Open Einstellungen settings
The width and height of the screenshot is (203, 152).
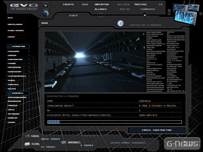pos(16,24)
